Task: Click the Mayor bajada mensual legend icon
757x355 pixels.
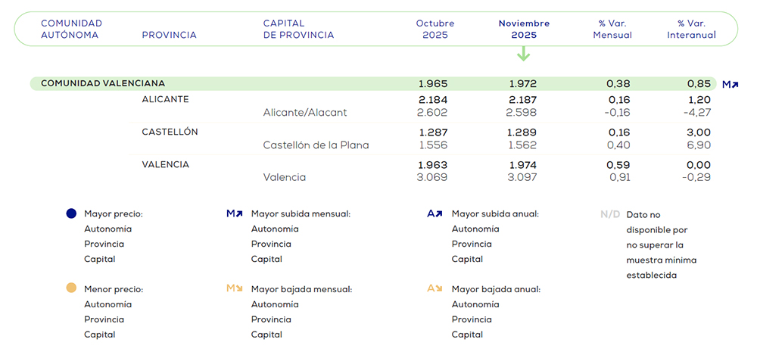Action: click(x=234, y=288)
